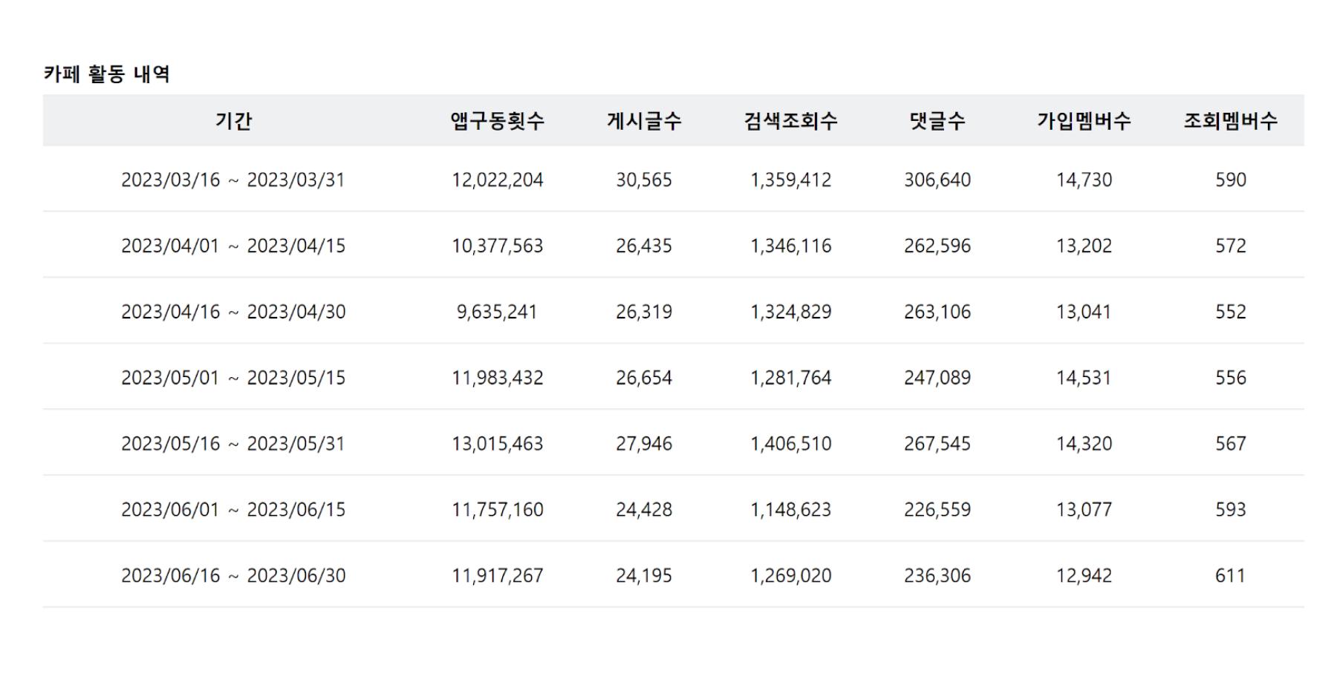Click the 2023/05/01 ~ 2023/05/15 period cell
This screenshot has width=1337, height=700.
233,378
